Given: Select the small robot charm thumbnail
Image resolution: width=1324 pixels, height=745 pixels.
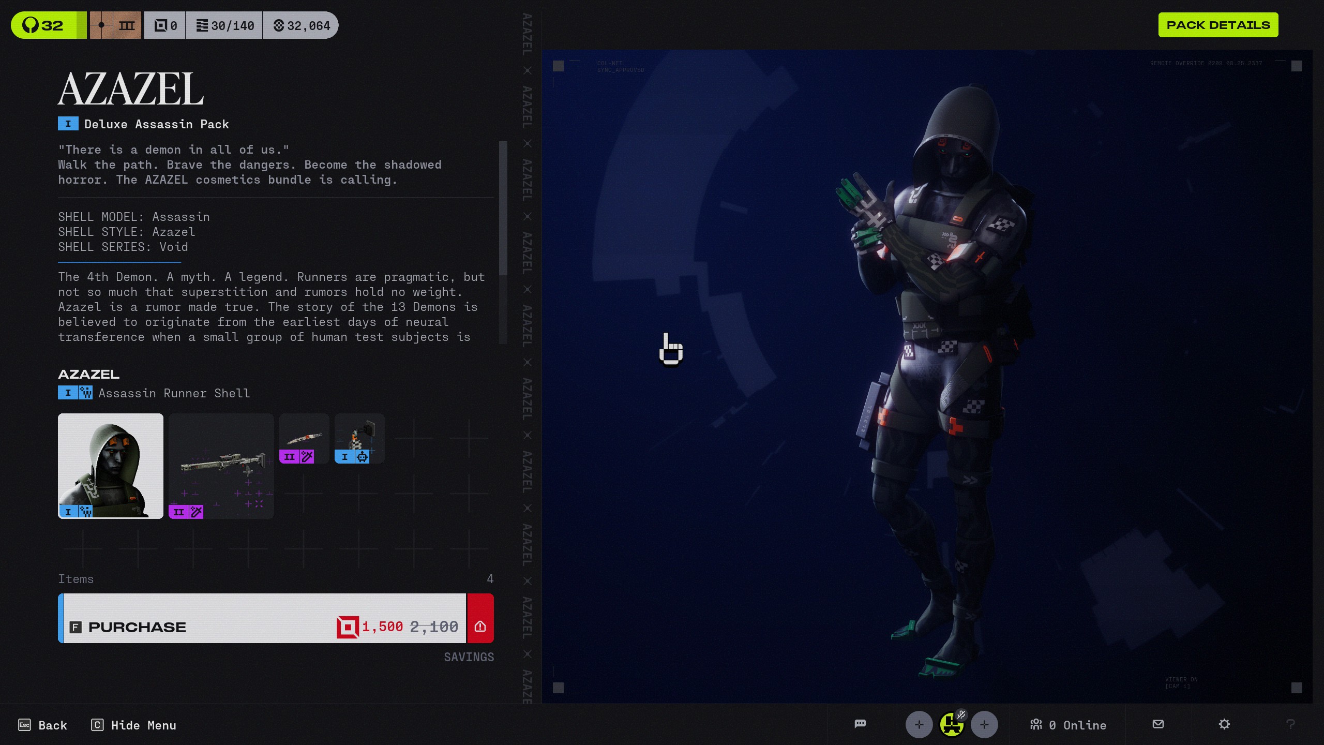Looking at the screenshot, I should click(x=359, y=438).
